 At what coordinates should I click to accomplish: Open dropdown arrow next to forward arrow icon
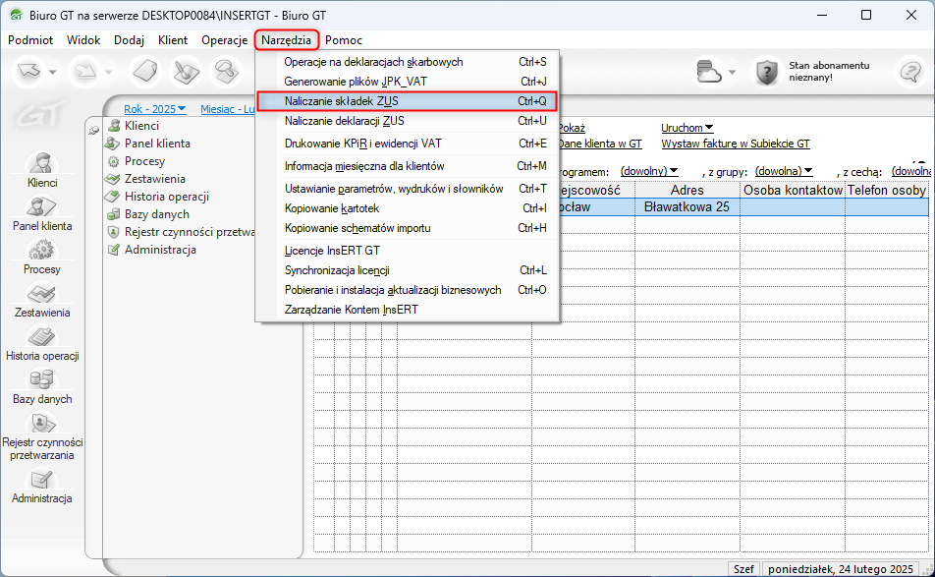(108, 72)
